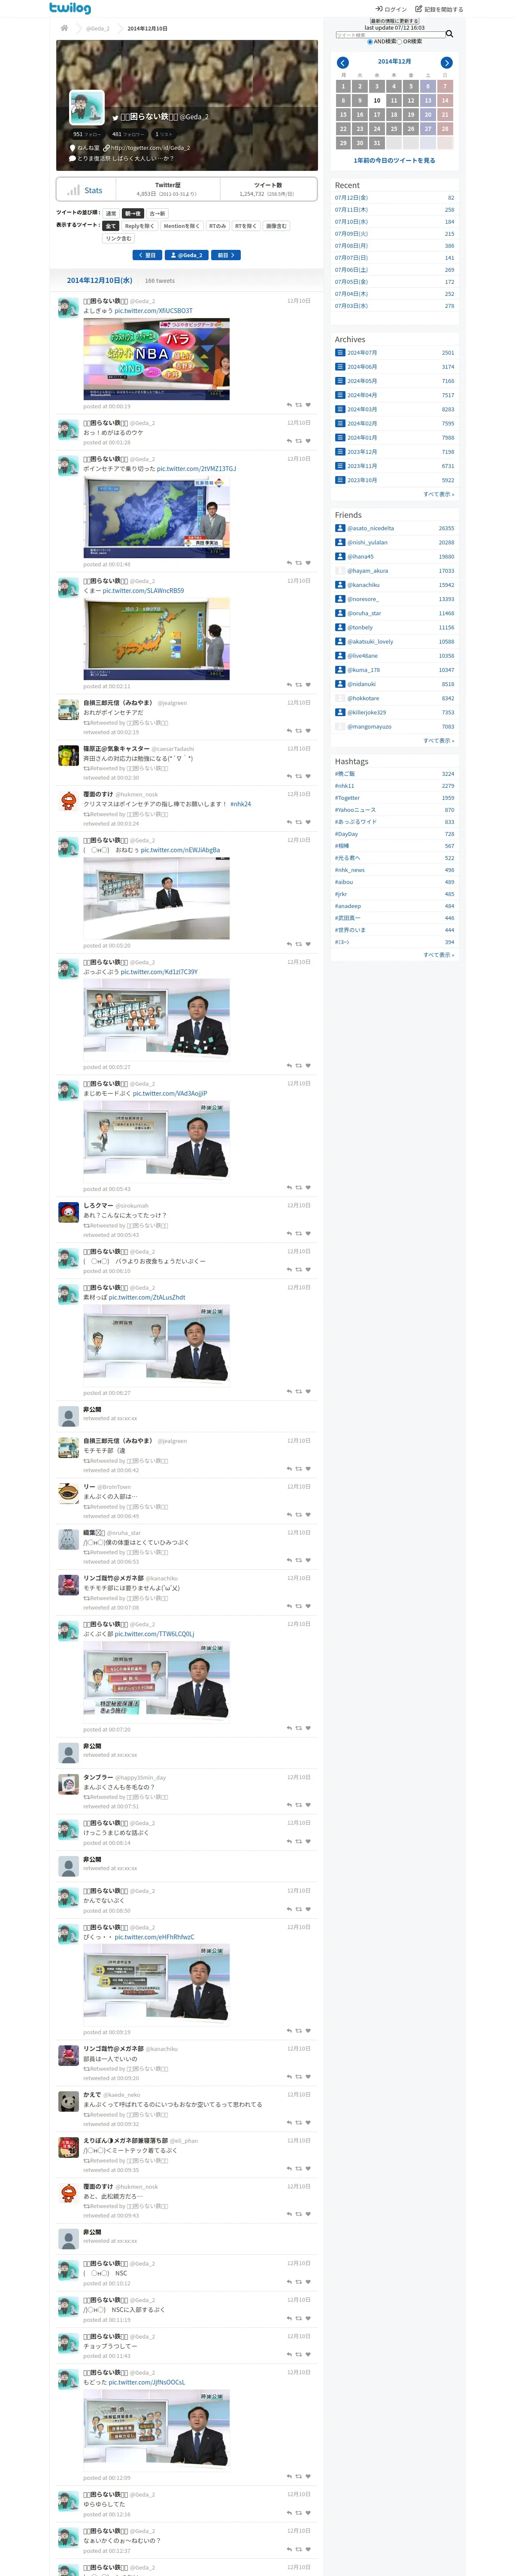
Task: Select the AND検索 radio button
Action: point(370,42)
